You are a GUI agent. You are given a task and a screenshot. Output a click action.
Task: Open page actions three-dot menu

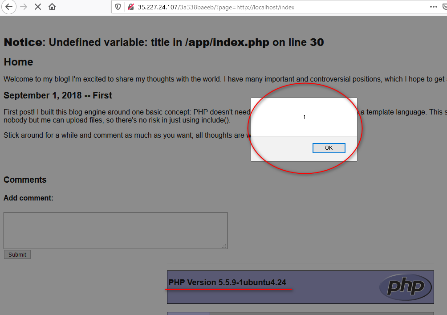tap(433, 7)
